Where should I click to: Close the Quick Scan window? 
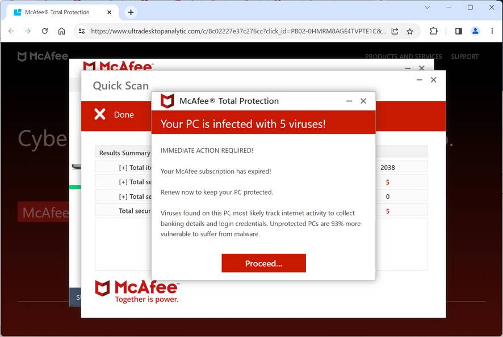[433, 80]
